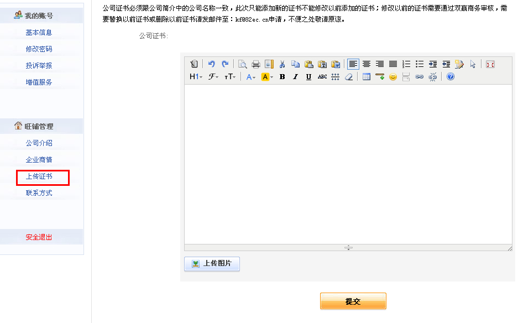Click the 提交 submit button
Image resolution: width=518 pixels, height=323 pixels.
[353, 301]
